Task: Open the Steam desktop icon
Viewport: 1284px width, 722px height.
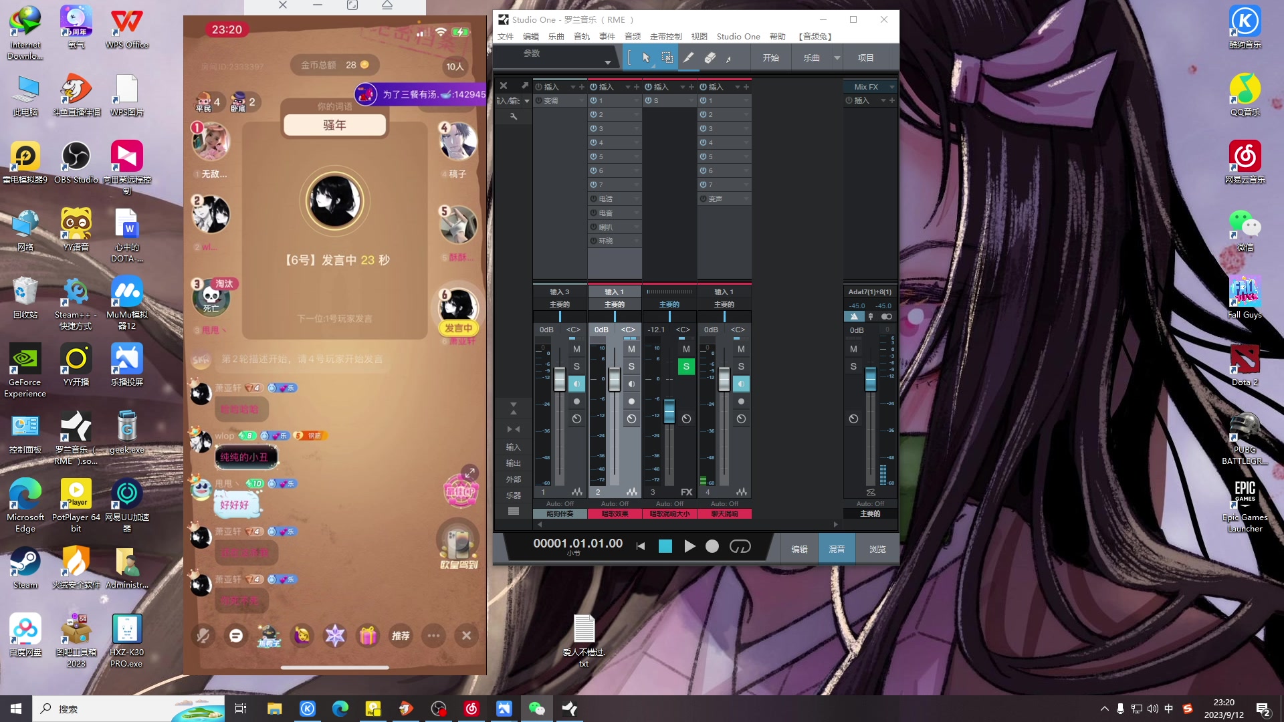Action: 25,568
